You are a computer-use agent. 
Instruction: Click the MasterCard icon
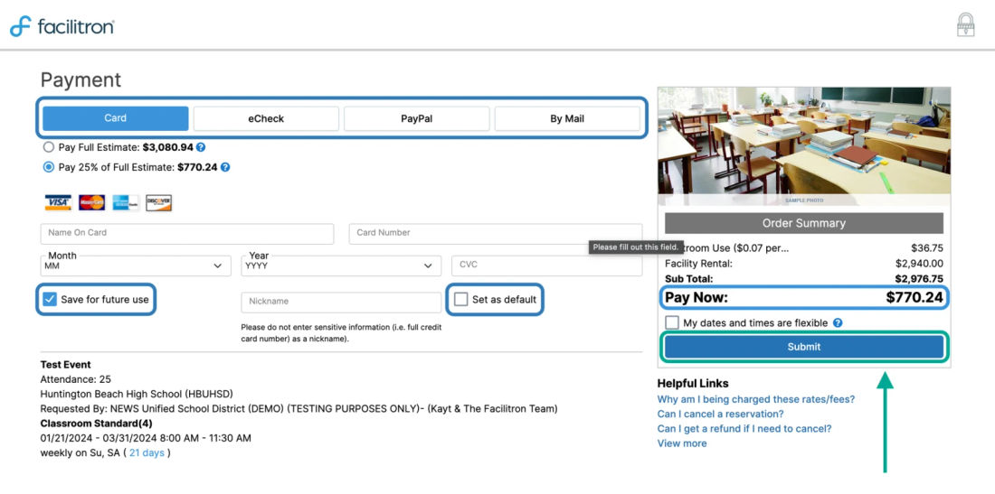(x=92, y=202)
